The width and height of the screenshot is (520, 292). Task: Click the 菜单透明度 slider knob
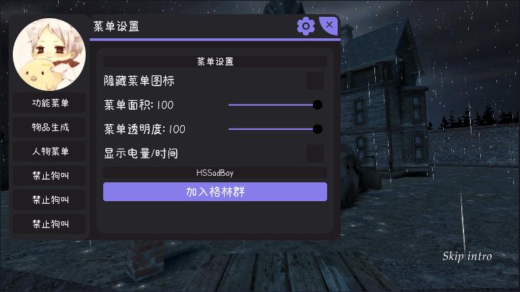click(x=318, y=129)
